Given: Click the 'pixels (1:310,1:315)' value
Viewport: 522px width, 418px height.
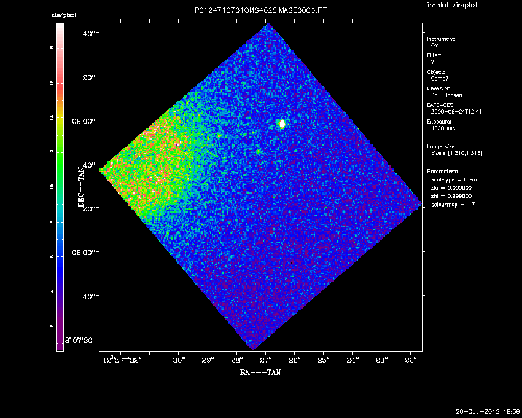Looking at the screenshot, I should pyautogui.click(x=457, y=153).
